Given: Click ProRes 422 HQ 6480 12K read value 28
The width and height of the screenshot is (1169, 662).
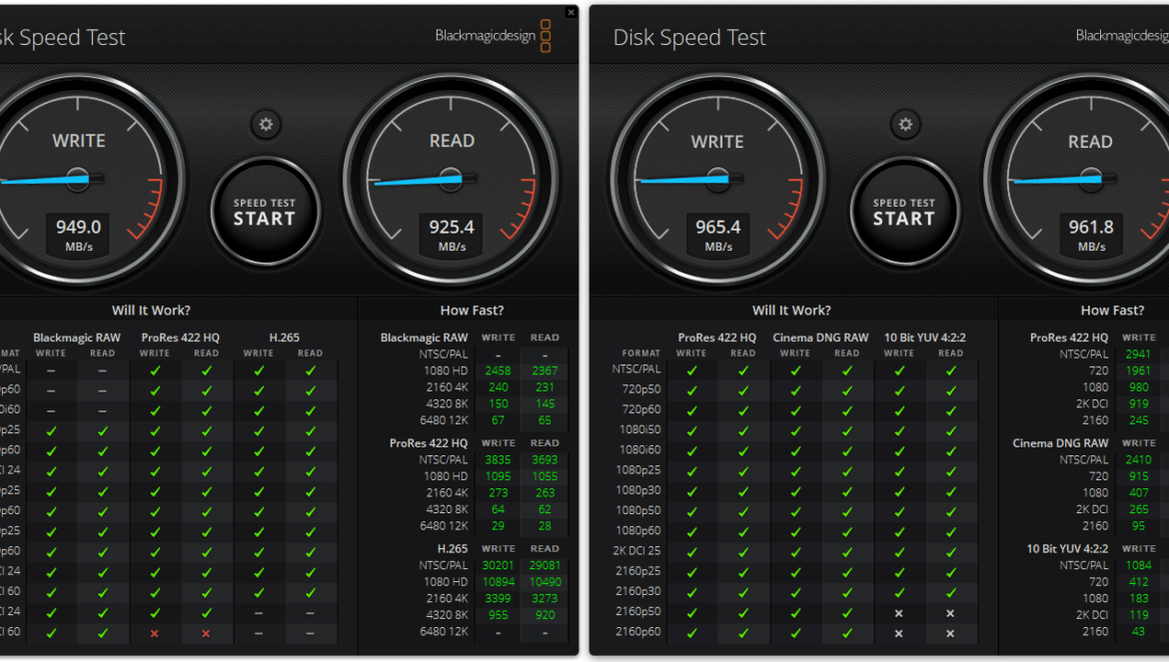Looking at the screenshot, I should click(x=545, y=526).
